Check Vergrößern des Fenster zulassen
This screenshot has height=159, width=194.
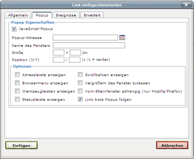[x=80, y=83]
